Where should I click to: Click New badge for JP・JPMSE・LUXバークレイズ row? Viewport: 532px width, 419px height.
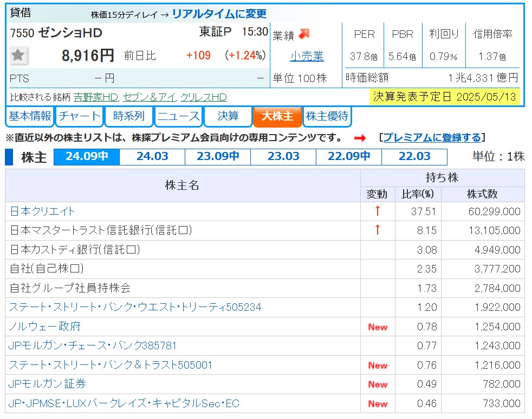[378, 403]
